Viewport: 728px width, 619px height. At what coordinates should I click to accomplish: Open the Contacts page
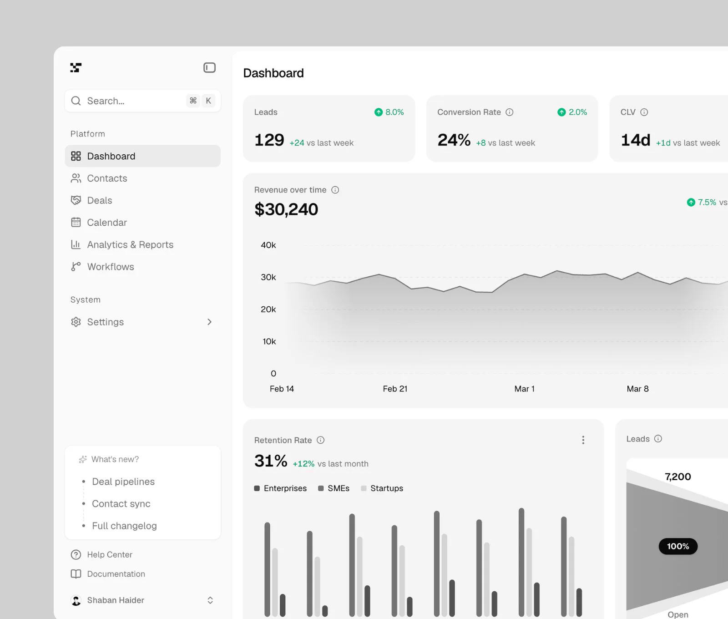pos(143,178)
